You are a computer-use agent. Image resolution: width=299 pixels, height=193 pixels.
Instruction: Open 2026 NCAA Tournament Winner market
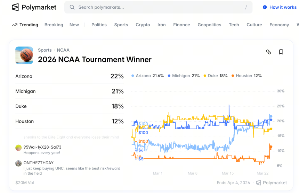[x=95, y=60]
